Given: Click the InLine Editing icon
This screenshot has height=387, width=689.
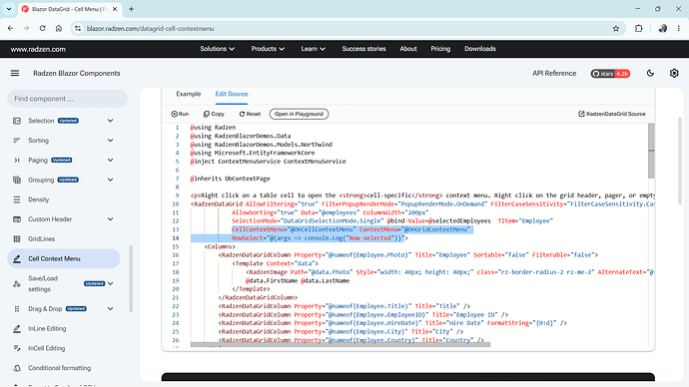Looking at the screenshot, I should (x=17, y=328).
